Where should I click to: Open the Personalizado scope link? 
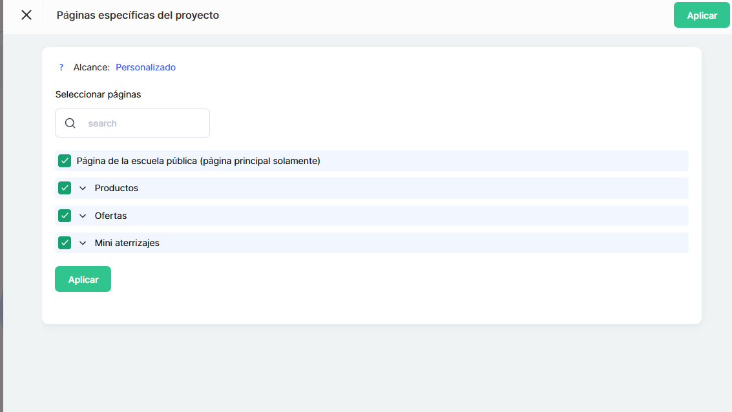click(x=145, y=67)
